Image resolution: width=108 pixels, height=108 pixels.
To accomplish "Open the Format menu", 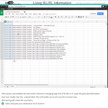I will click(x=22, y=14).
